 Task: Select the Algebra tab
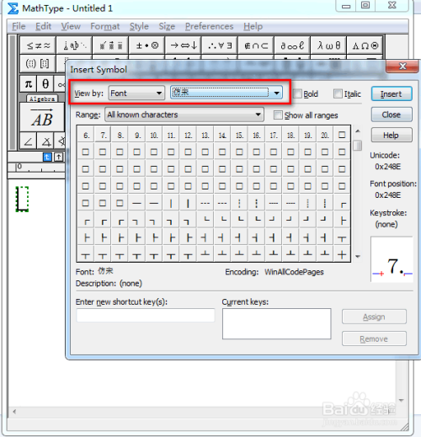[x=42, y=99]
